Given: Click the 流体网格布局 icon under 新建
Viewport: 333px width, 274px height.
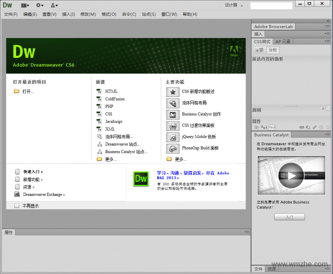Looking at the screenshot, I should (x=99, y=136).
